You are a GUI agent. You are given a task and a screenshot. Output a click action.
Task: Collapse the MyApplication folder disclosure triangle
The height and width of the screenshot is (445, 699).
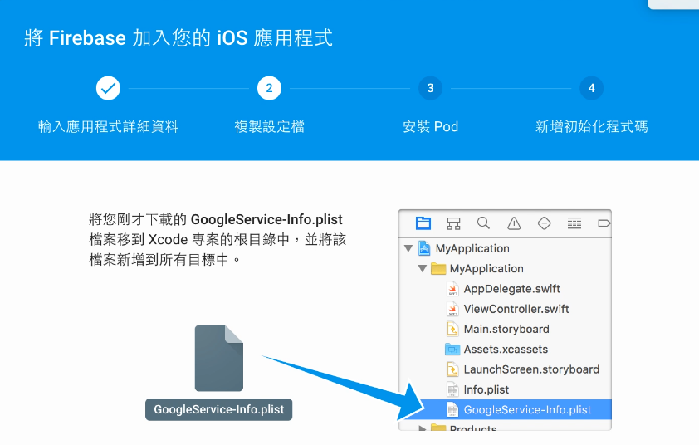[423, 268]
